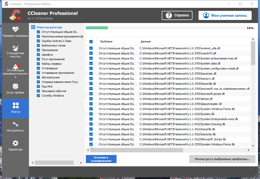Uncheck the wminet_utils.dll row checkbox
Viewport: 260px width, 179px height.
(91, 48)
